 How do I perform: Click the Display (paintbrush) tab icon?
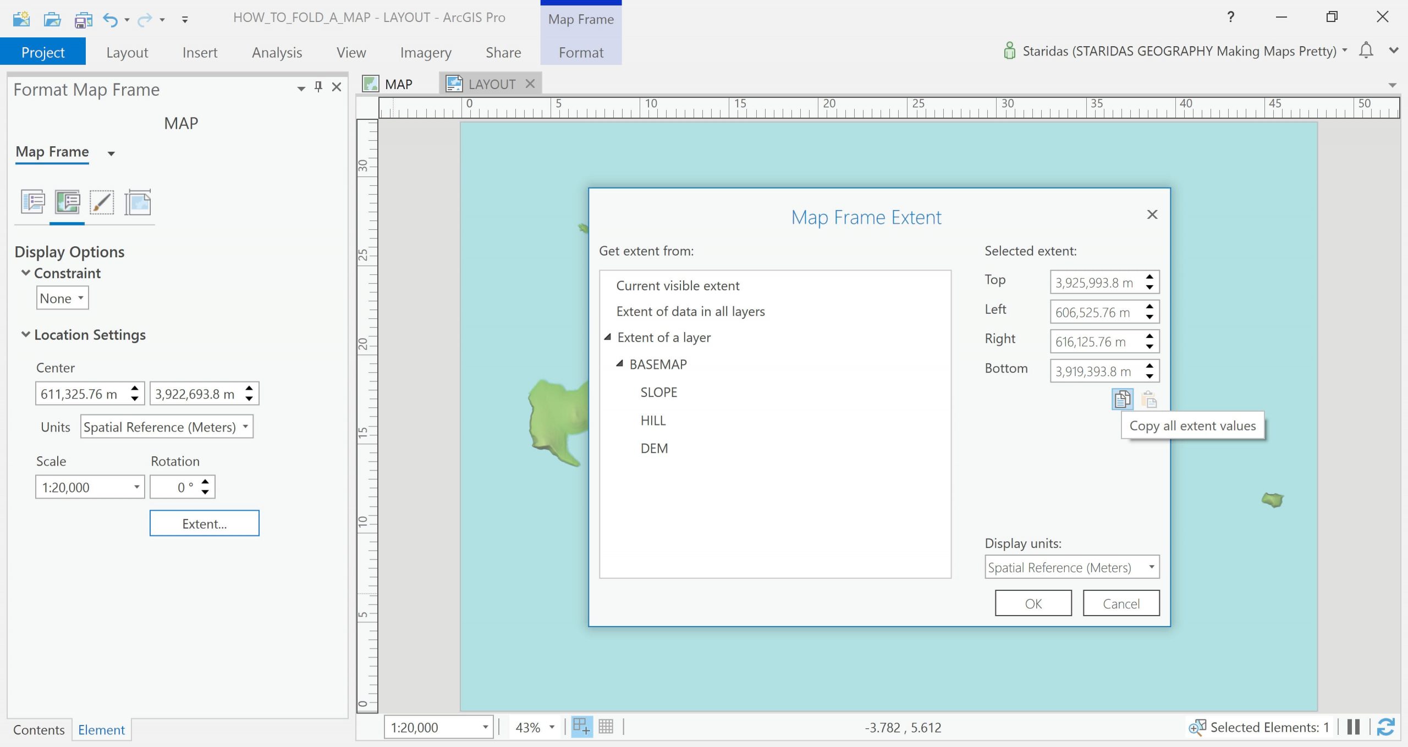point(102,202)
